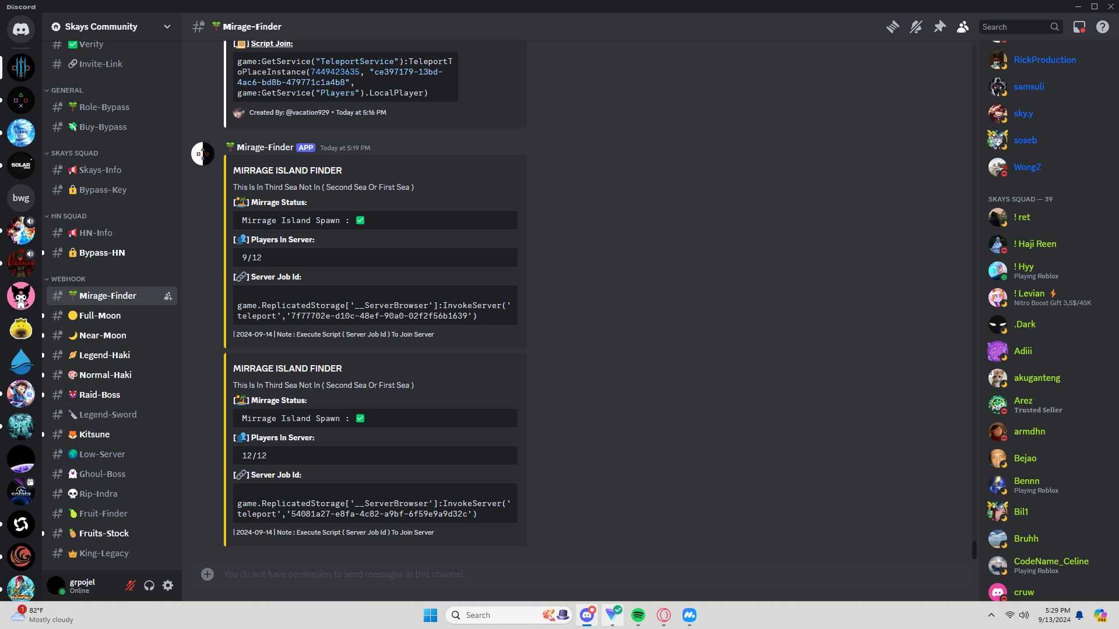Open weather widget showing 82°F
Viewport: 1119px width, 629px height.
pos(43,615)
